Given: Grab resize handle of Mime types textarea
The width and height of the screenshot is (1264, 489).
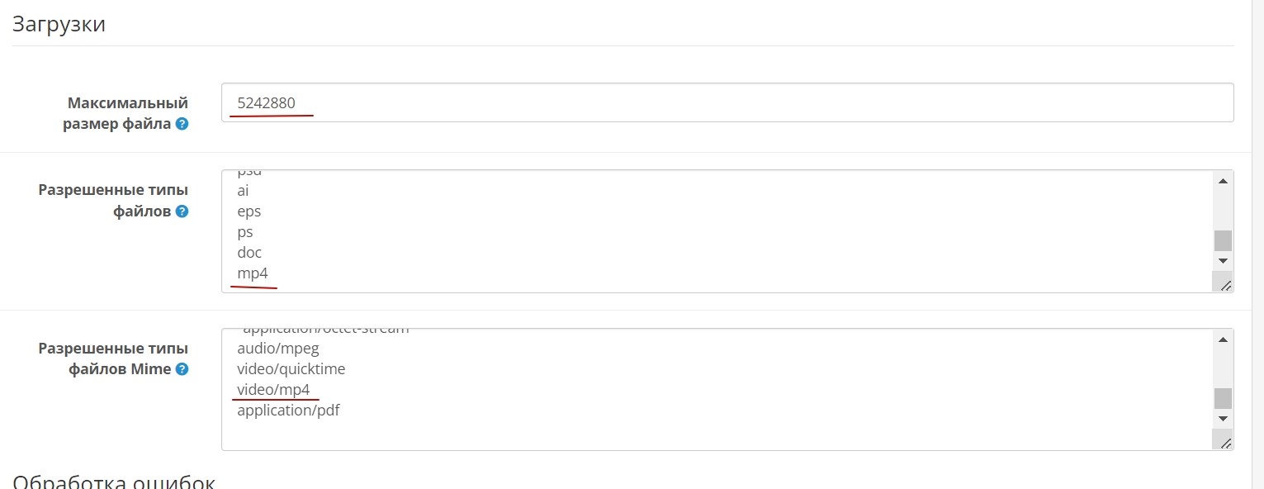Looking at the screenshot, I should click(x=1225, y=443).
